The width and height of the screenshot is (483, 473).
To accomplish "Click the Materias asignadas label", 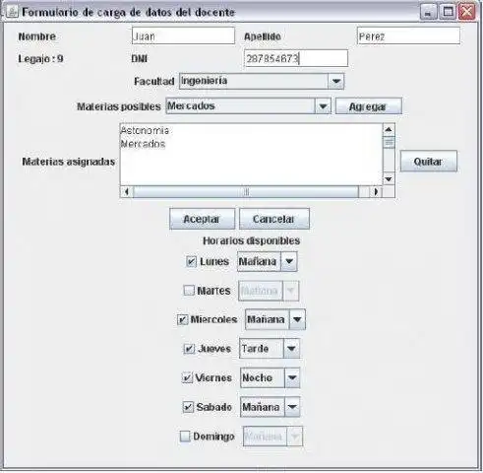I will tap(69, 162).
